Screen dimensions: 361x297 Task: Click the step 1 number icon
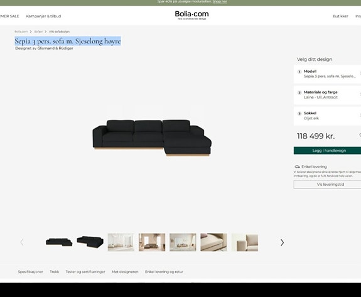(x=299, y=72)
